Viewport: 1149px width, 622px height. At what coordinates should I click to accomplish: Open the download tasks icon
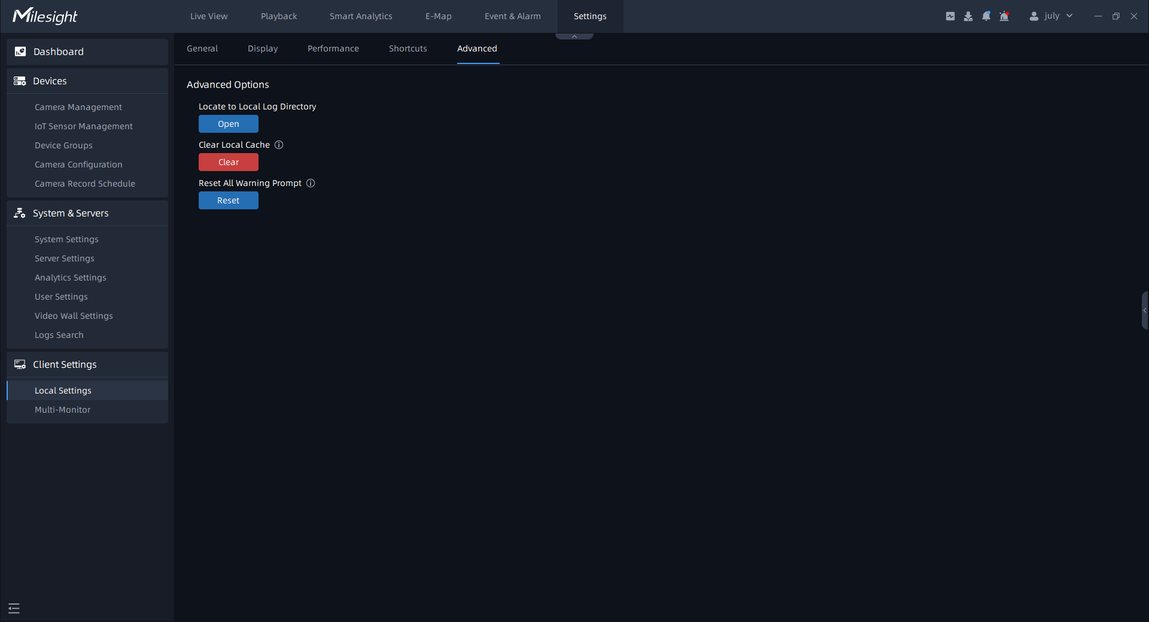coord(968,16)
